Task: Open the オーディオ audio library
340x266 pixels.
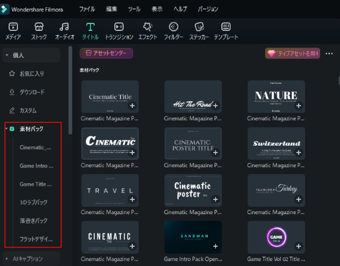Action: coord(64,31)
